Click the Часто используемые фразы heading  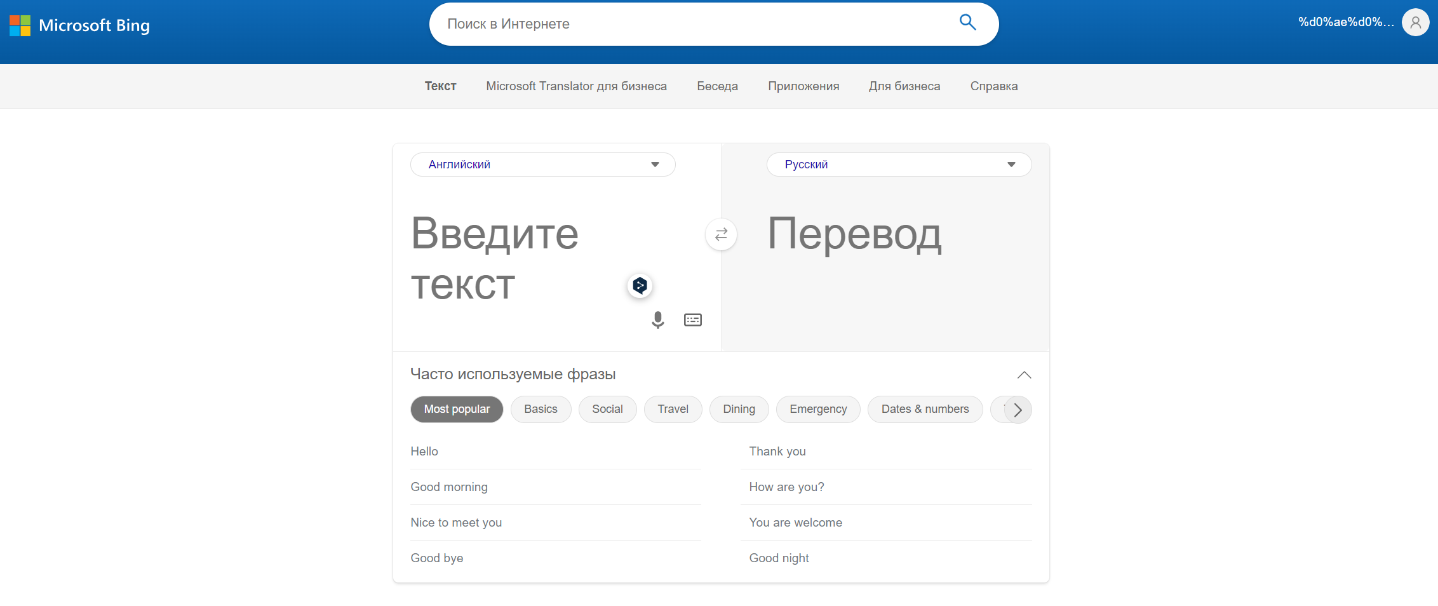click(513, 374)
